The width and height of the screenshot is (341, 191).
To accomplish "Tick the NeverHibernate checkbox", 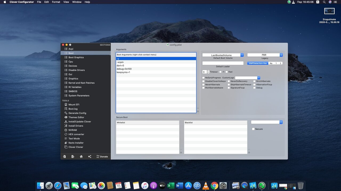I will (x=204, y=84).
